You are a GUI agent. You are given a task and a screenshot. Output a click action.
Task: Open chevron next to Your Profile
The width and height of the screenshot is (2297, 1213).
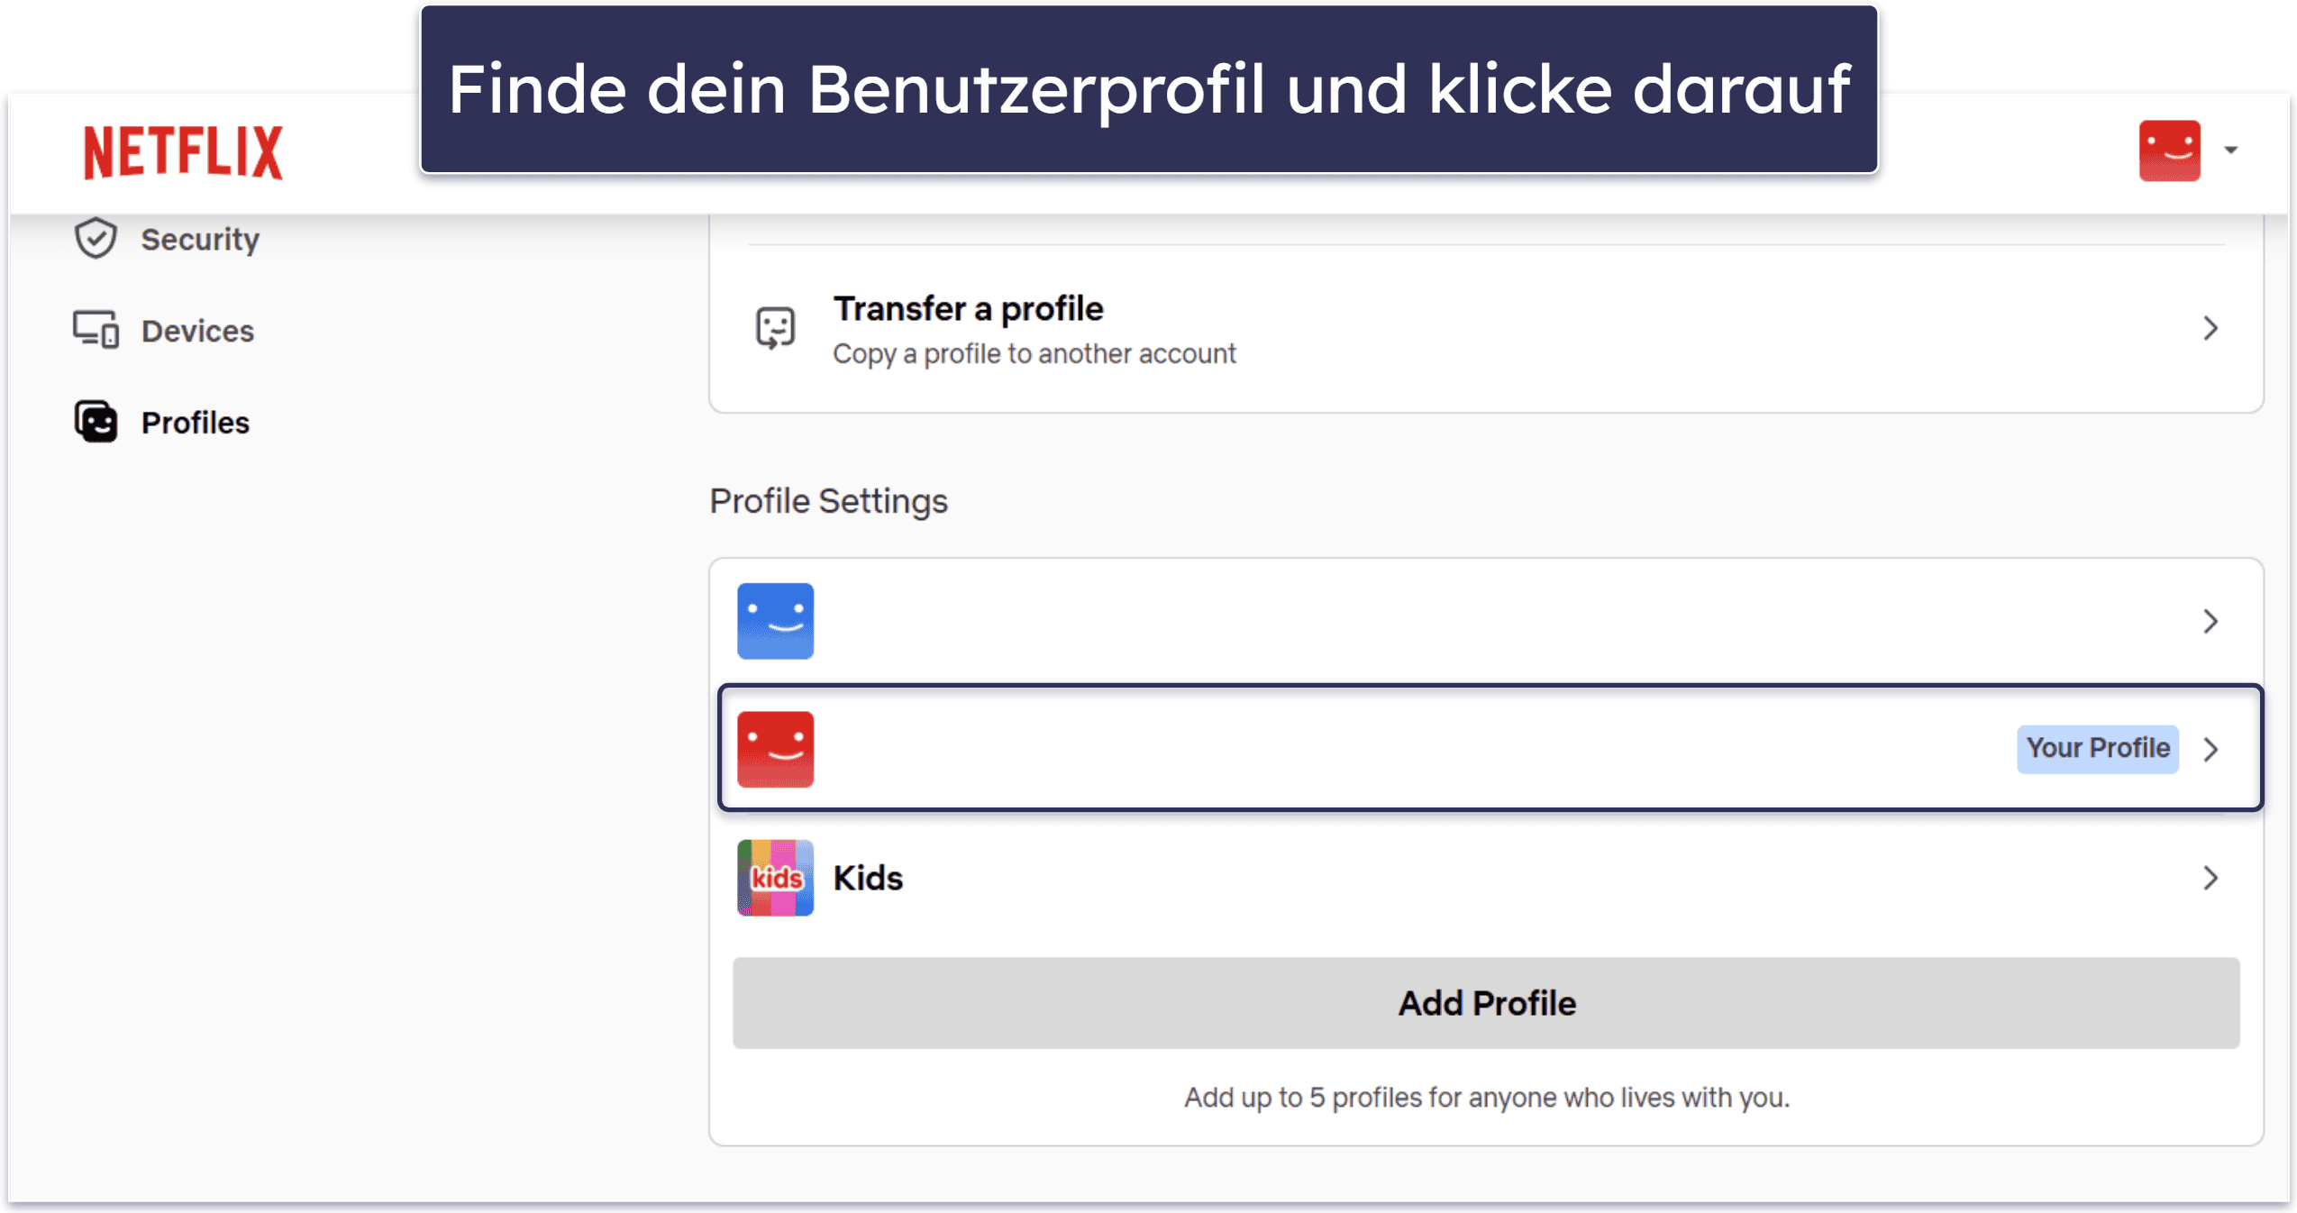(x=2210, y=749)
